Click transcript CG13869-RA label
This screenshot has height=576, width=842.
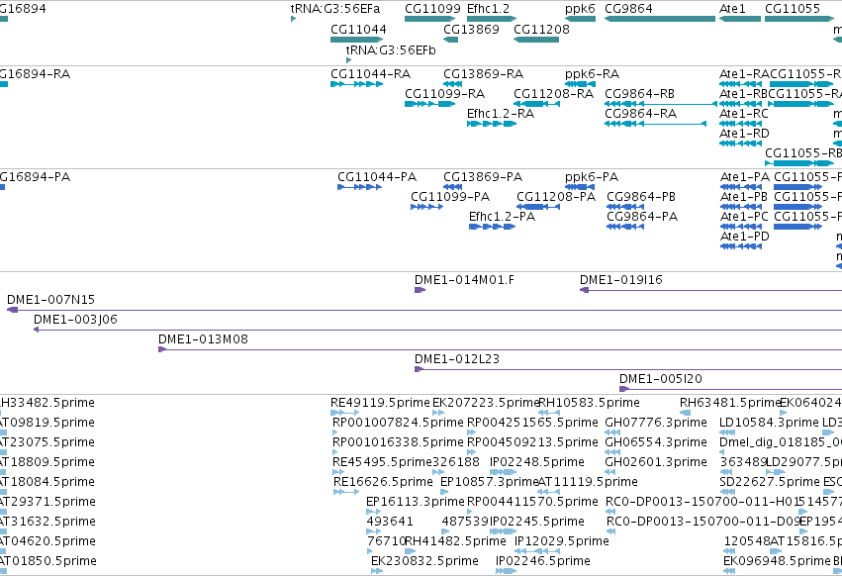pos(483,73)
